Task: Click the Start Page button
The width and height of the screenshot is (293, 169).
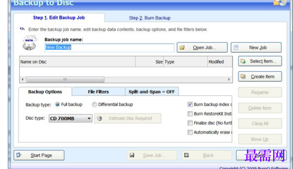Action: pyautogui.click(x=39, y=155)
